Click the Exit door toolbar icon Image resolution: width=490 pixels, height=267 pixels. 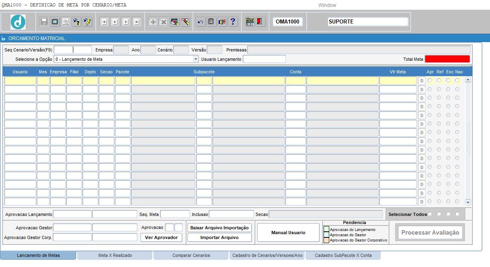click(261, 22)
